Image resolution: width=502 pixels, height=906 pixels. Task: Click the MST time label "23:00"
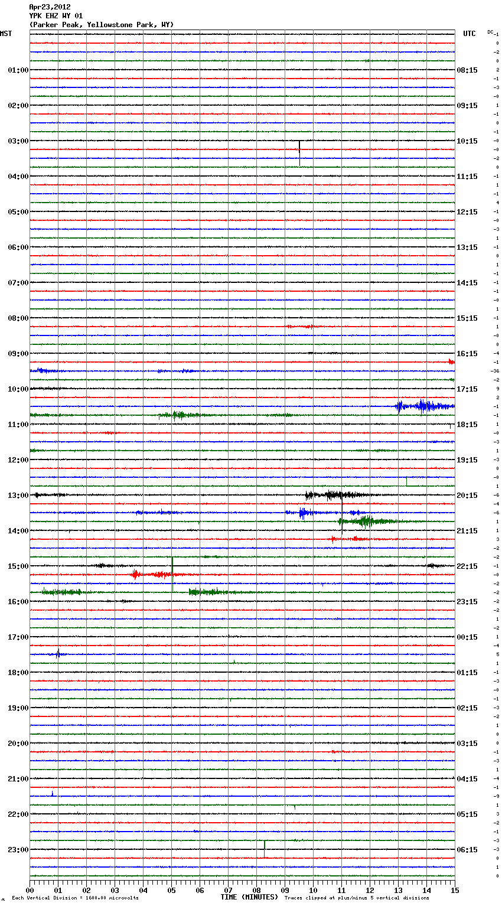point(18,850)
